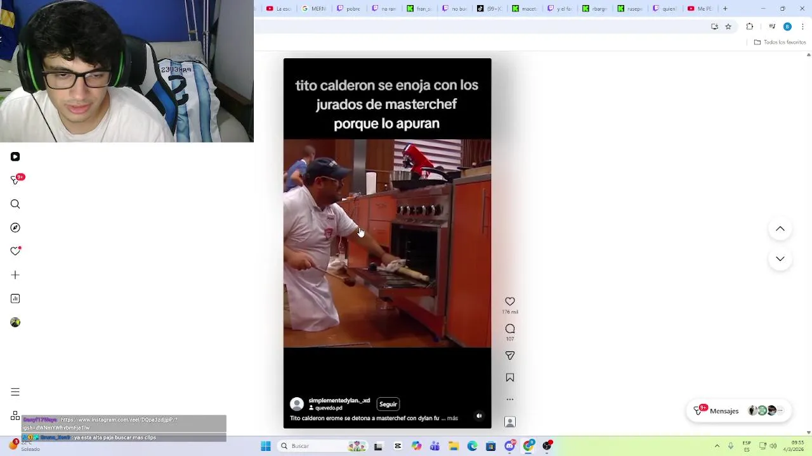Open the Chrome profile avatar

click(787, 27)
